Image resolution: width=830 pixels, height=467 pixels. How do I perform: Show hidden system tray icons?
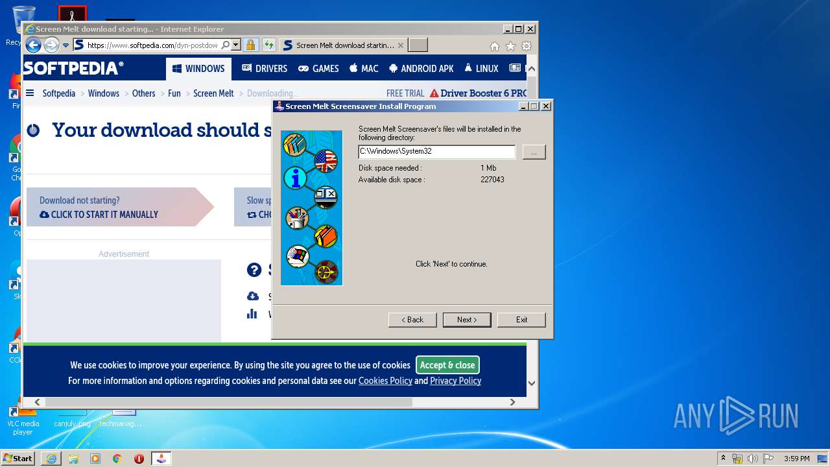click(x=723, y=459)
